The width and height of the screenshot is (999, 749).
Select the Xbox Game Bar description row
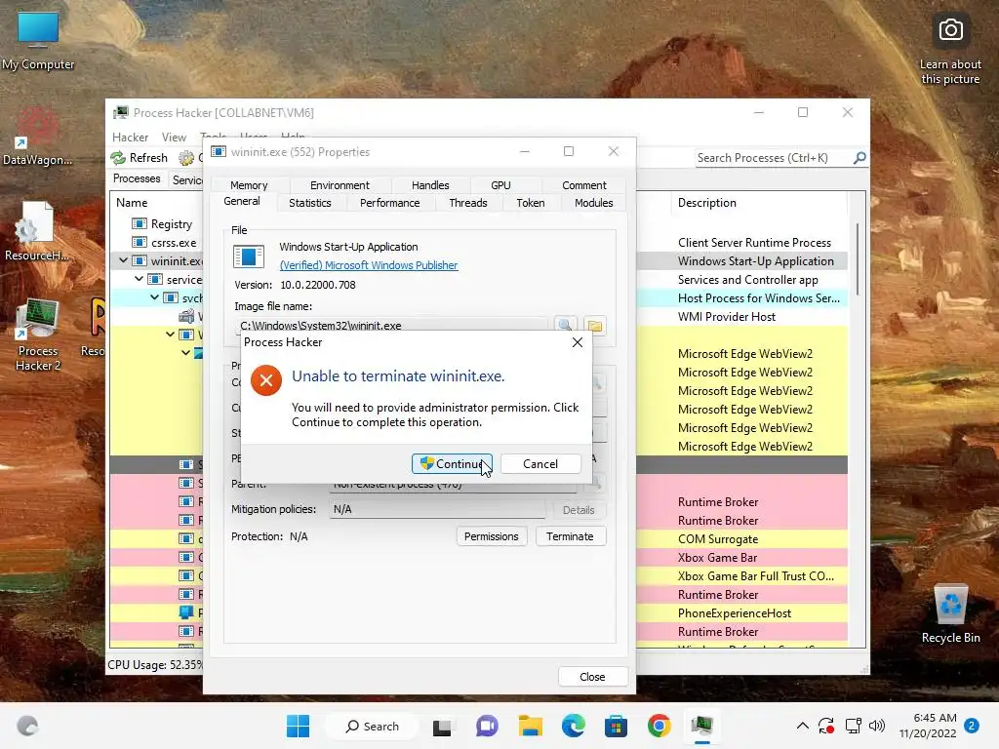pyautogui.click(x=717, y=557)
